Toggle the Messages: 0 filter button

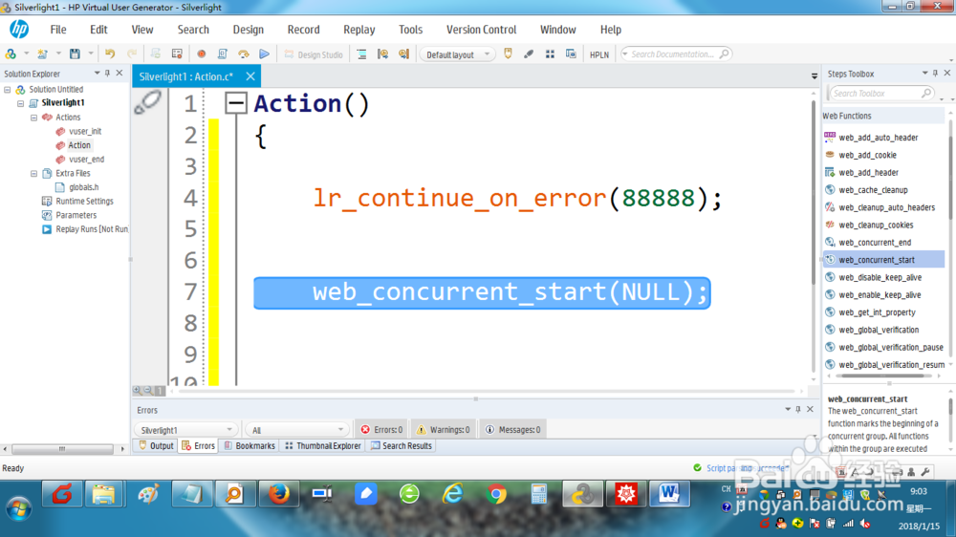(512, 430)
